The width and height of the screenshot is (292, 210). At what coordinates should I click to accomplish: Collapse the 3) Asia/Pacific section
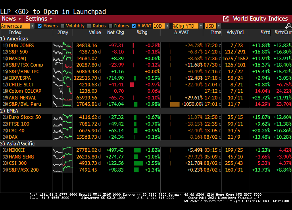click(x=17, y=143)
